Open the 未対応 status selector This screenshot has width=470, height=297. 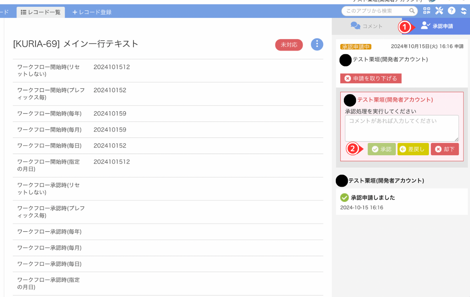coord(289,44)
